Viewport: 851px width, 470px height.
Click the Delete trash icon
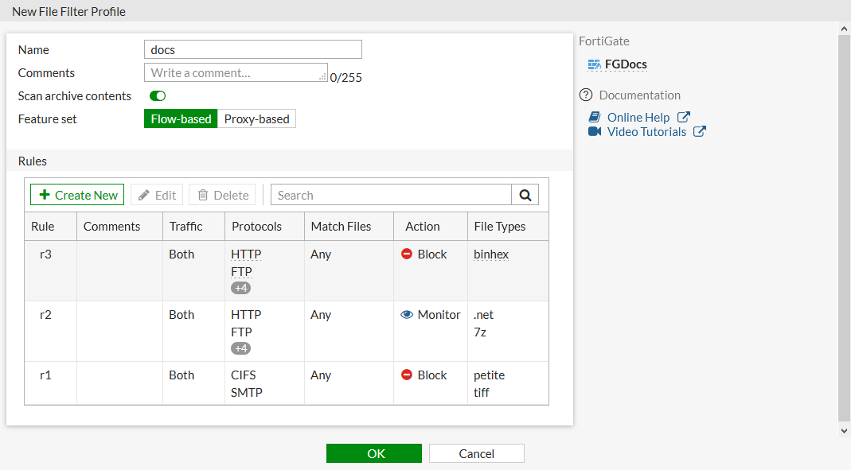(205, 194)
